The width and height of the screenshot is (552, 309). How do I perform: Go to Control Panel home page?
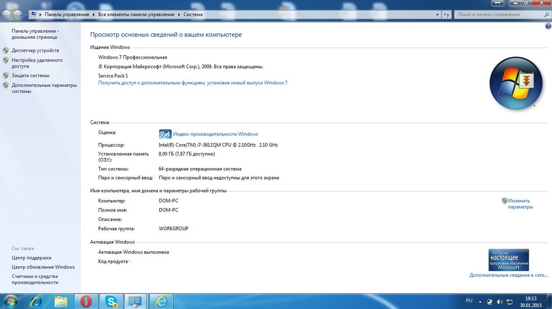[x=35, y=34]
